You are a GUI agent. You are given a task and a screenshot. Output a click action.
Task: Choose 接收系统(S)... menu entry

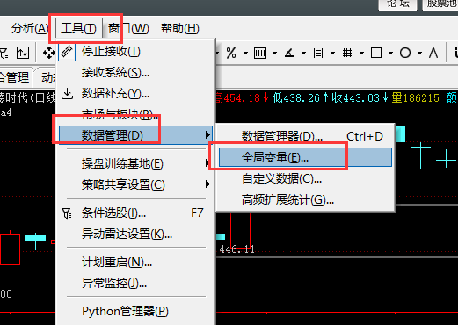point(134,72)
